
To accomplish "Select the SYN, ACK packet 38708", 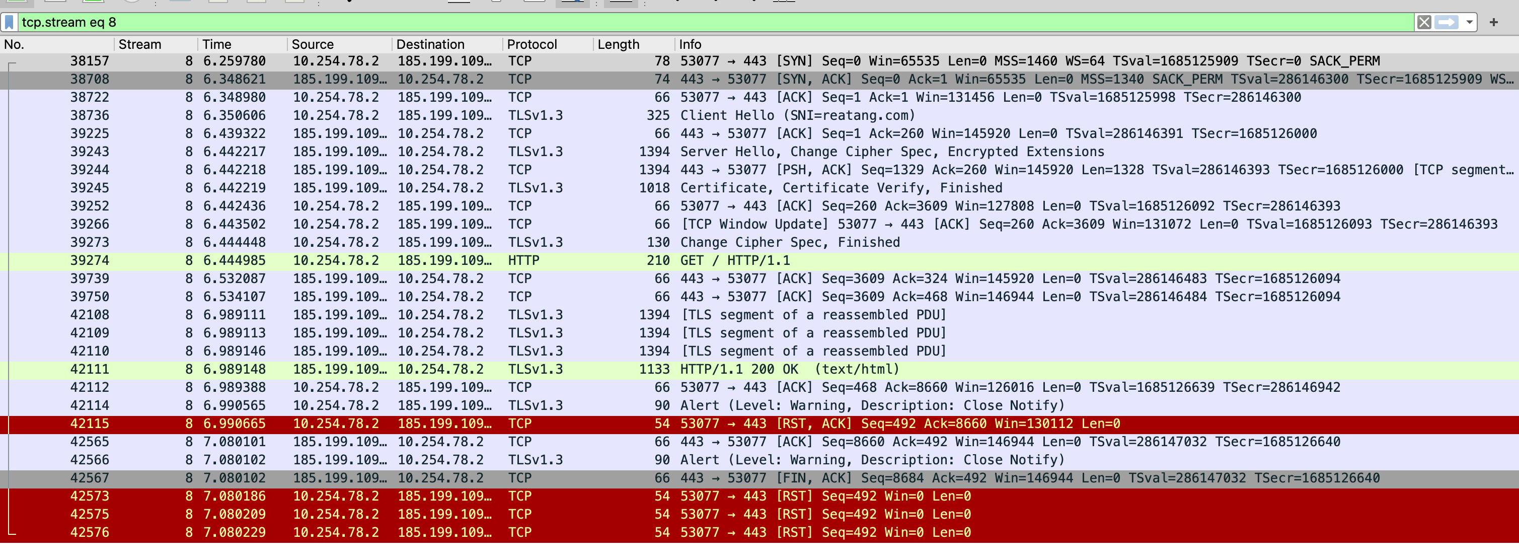I will (x=760, y=80).
